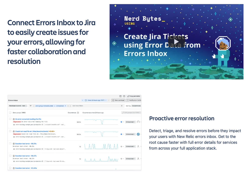Click assignee person icon in '-58.27s' row
This screenshot has height=175, width=251.
pos(138,159)
